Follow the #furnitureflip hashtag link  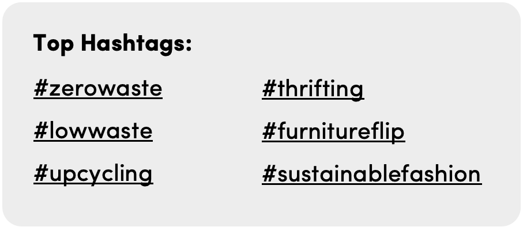click(333, 131)
